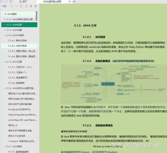167x153 pixels.
Task: Click the bookmark panel vertical scrollbar
Action: point(36,16)
